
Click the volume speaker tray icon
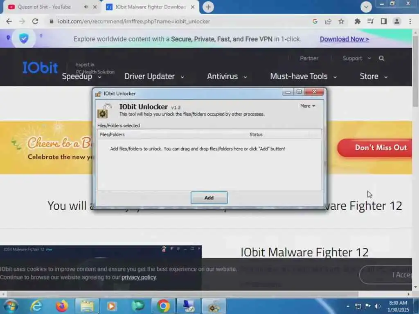tap(377, 306)
